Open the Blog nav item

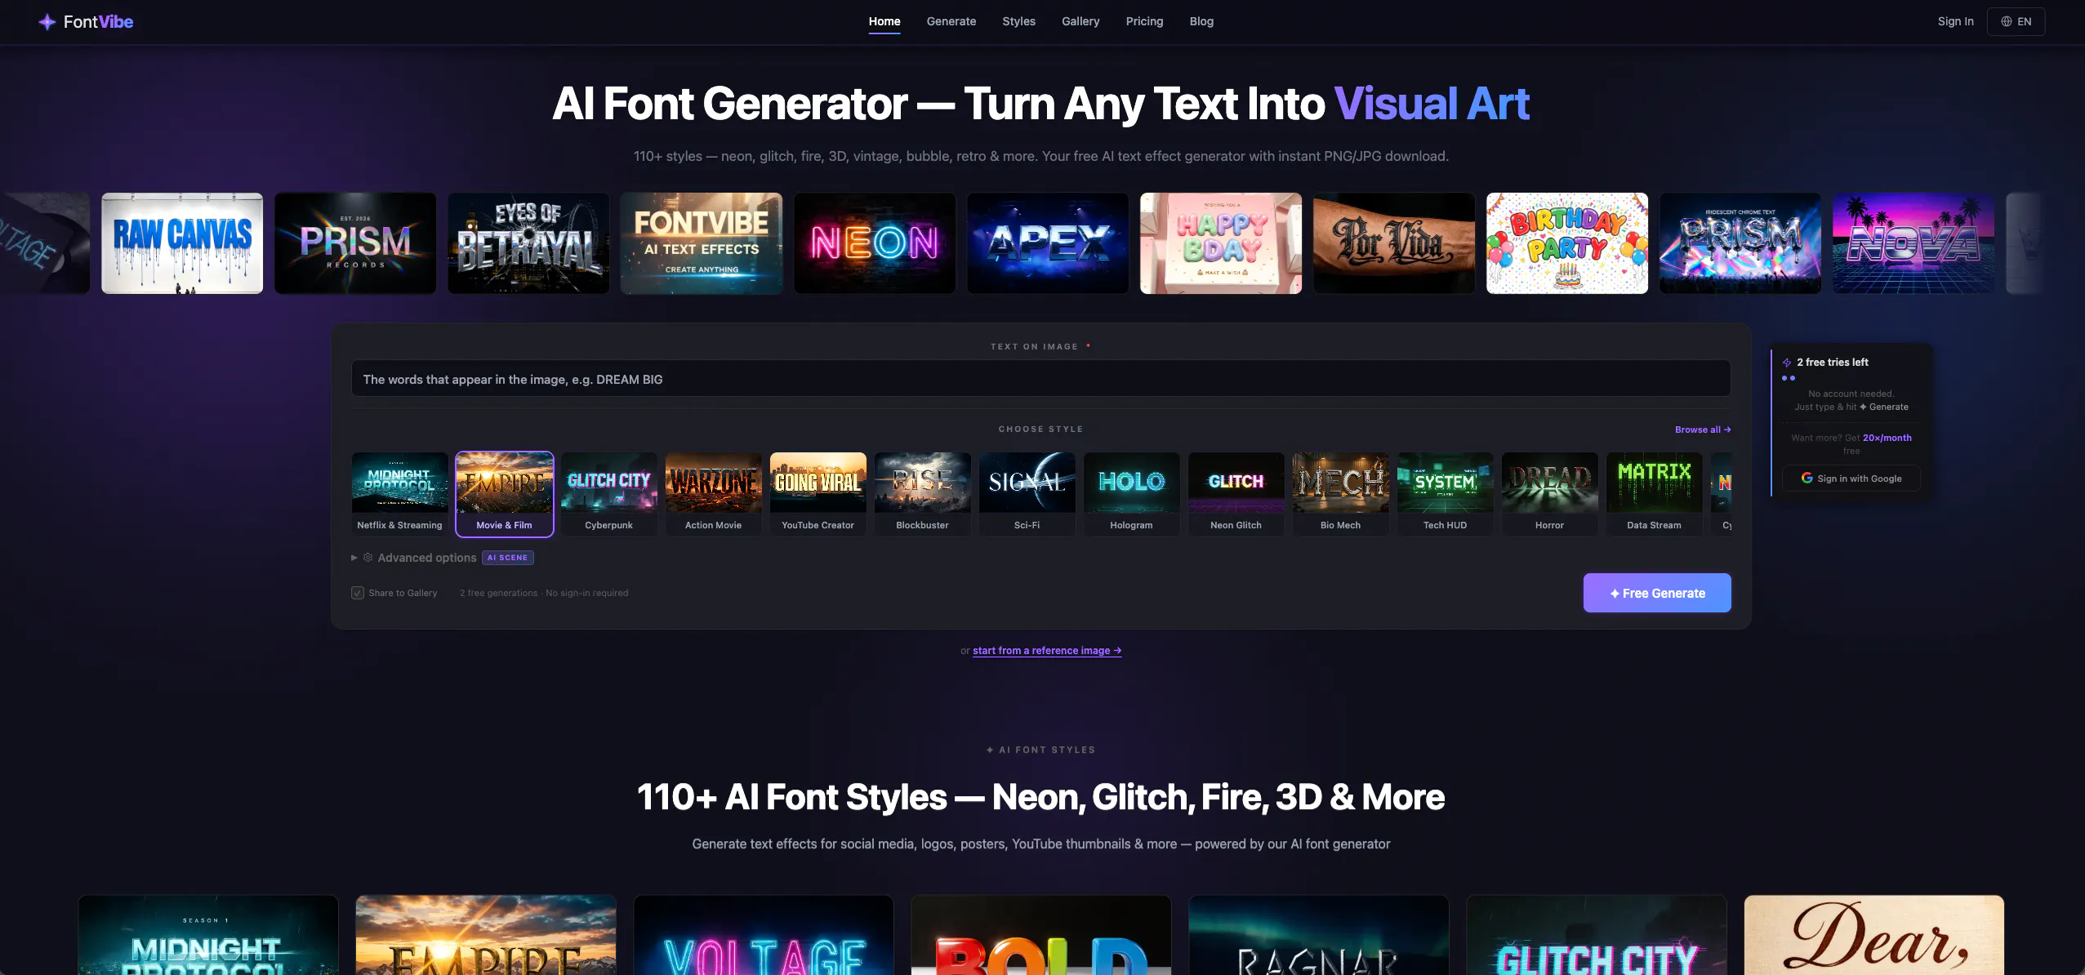point(1201,21)
